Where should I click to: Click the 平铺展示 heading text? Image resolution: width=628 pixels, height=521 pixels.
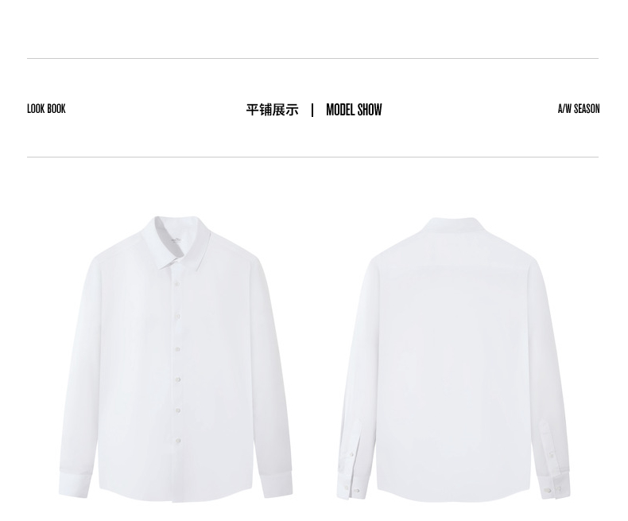coord(272,110)
